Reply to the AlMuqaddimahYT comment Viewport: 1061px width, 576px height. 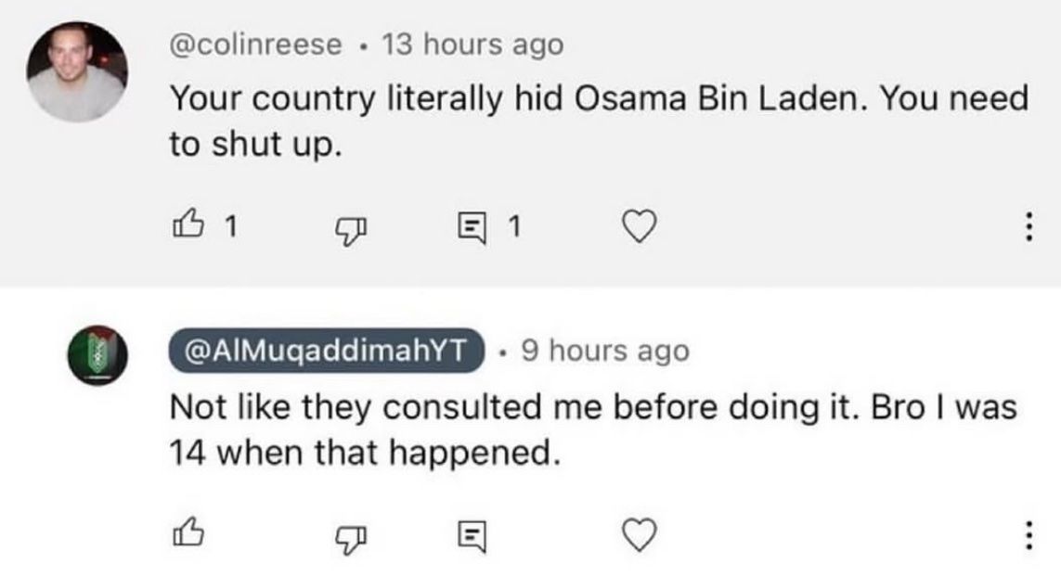click(472, 533)
